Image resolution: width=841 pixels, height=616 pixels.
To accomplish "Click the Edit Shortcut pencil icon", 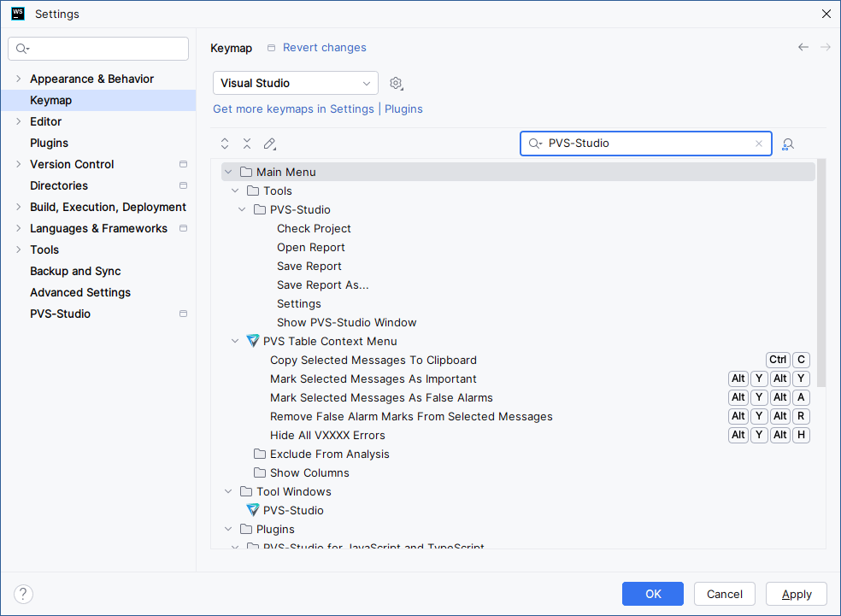I will tap(270, 144).
